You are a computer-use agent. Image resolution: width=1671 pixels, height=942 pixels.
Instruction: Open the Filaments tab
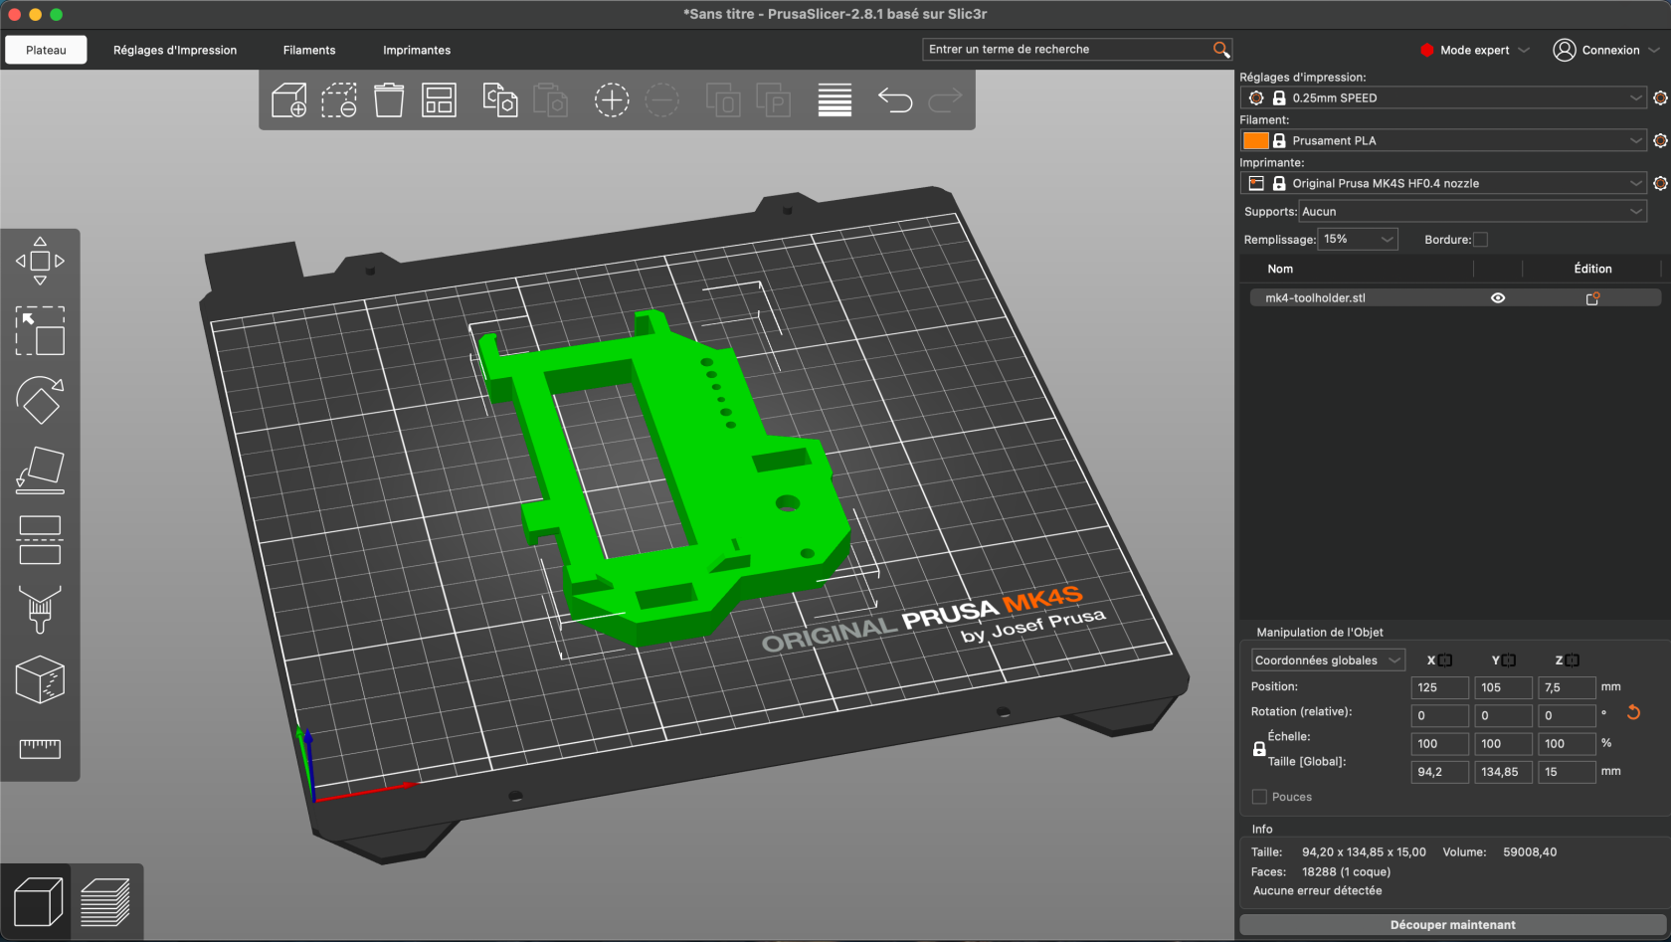[x=309, y=50]
